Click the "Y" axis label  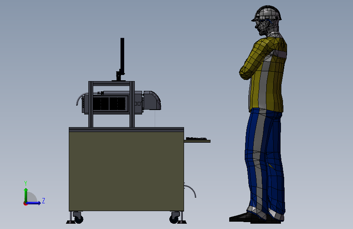[26, 183]
